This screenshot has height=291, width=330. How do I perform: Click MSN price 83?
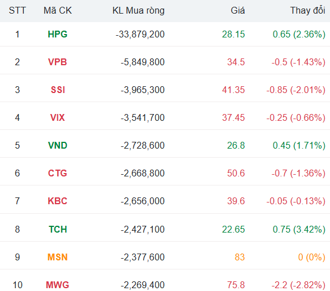click(239, 257)
